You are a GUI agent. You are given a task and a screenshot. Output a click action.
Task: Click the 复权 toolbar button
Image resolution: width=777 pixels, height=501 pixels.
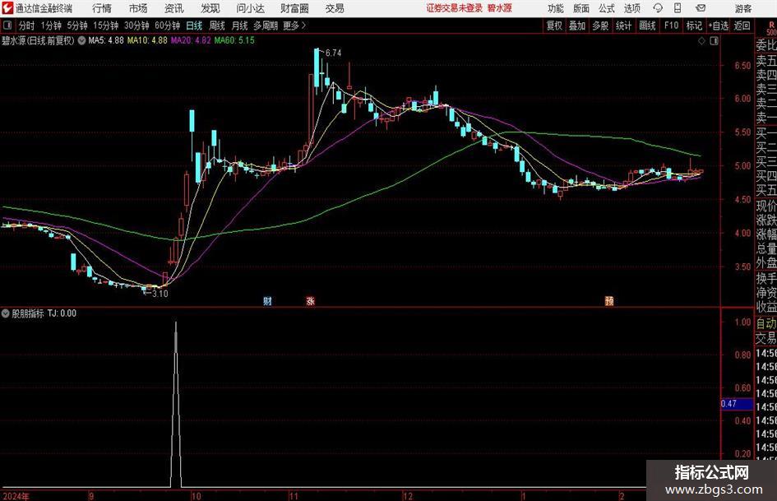(554, 26)
